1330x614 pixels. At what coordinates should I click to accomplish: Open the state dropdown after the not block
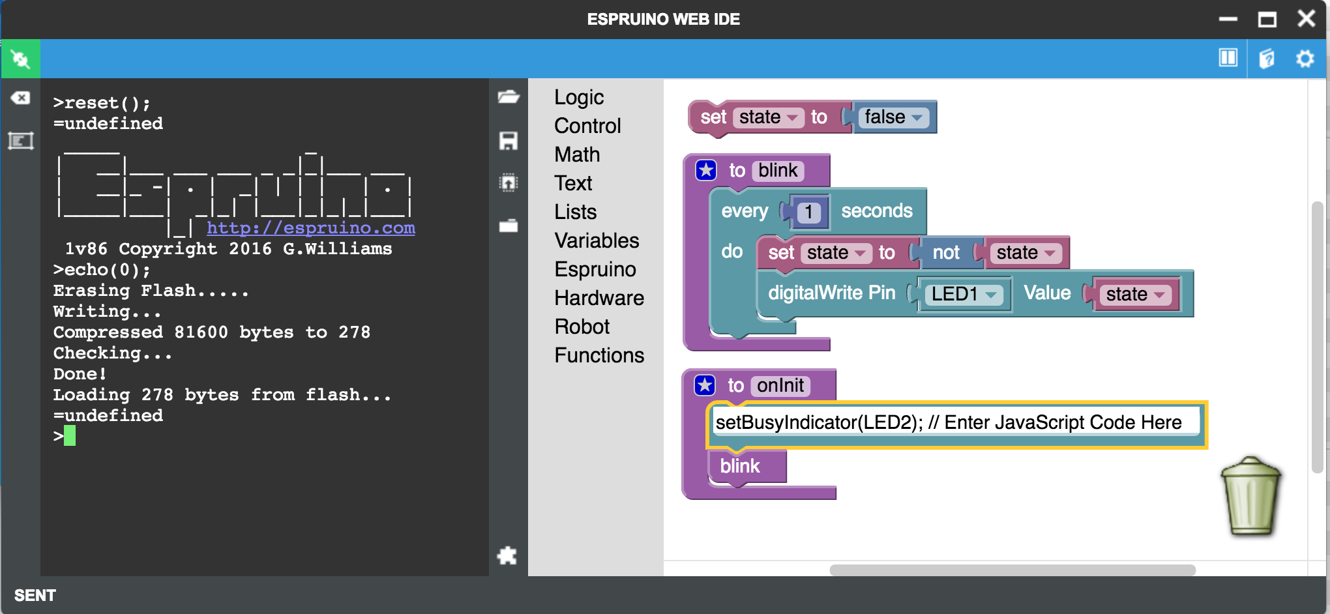pyautogui.click(x=1026, y=253)
